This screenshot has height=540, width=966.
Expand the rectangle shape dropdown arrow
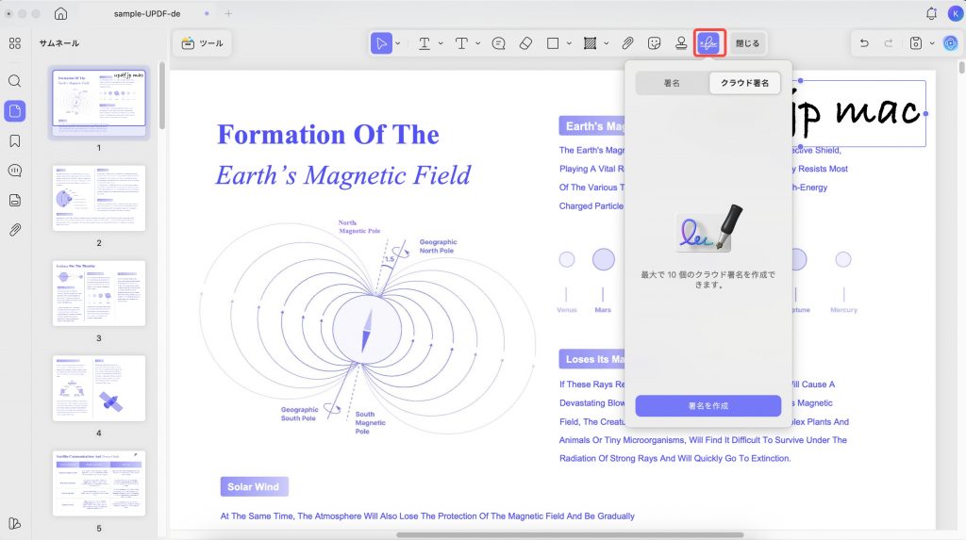coord(569,43)
